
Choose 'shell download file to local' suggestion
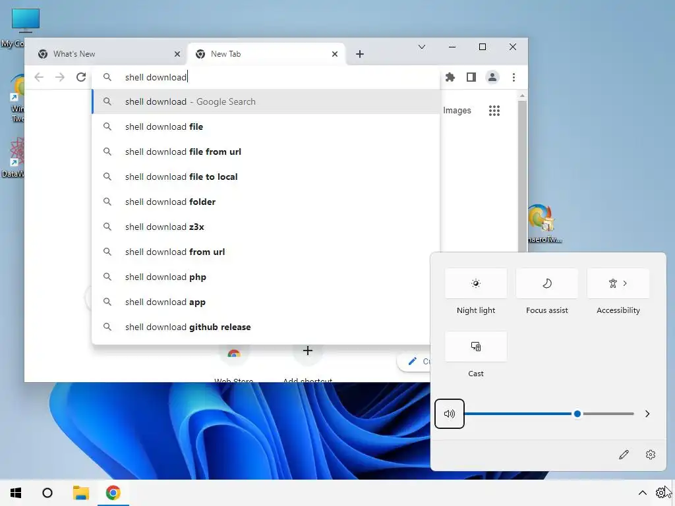(x=266, y=177)
